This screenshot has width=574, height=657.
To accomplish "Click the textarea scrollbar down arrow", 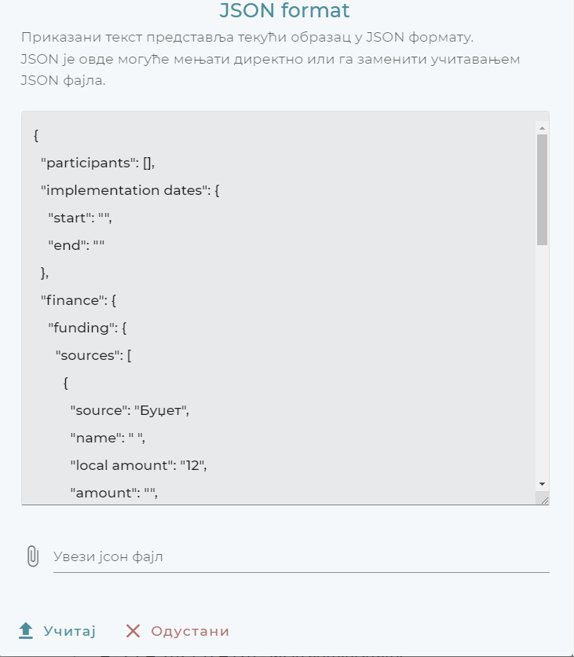I will pos(542,483).
